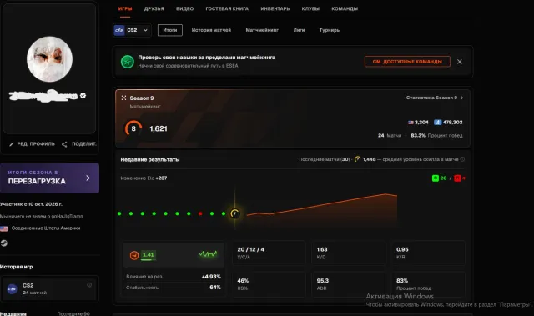534x316 pixels.
Task: Click the 0.95 K/R stat card
Action: pos(428,253)
